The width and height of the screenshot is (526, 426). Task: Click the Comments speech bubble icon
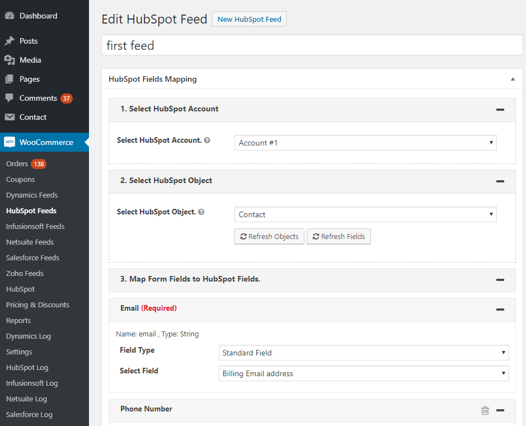coord(10,98)
